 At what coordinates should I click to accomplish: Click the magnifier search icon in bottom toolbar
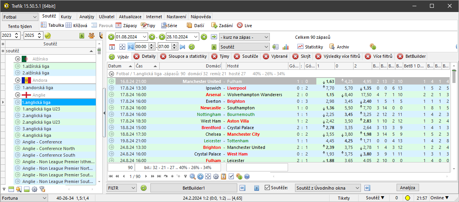pyautogui.click(x=193, y=176)
